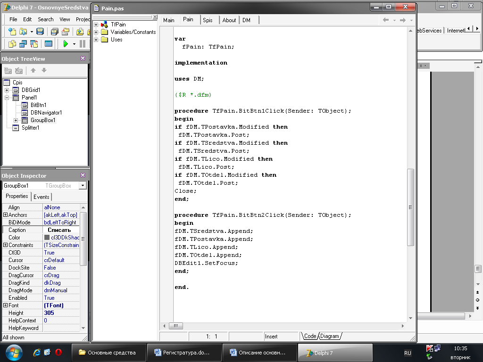The width and height of the screenshot is (483, 362).
Task: Open the GroupBox1 component selector dropdown
Action: (82, 186)
